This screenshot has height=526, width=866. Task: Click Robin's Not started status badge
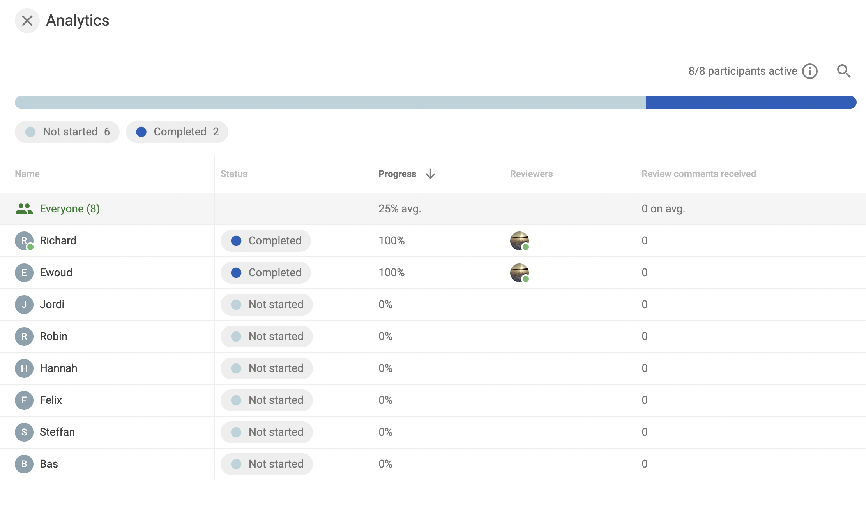click(x=267, y=337)
